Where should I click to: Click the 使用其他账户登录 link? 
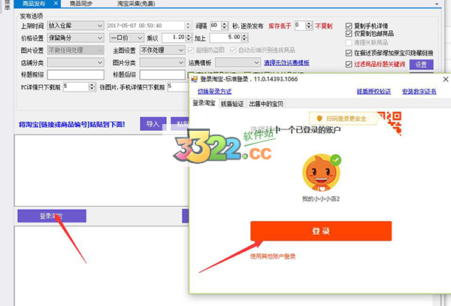(272, 256)
